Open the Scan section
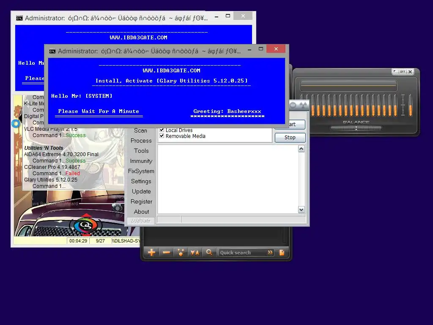 pyautogui.click(x=140, y=130)
